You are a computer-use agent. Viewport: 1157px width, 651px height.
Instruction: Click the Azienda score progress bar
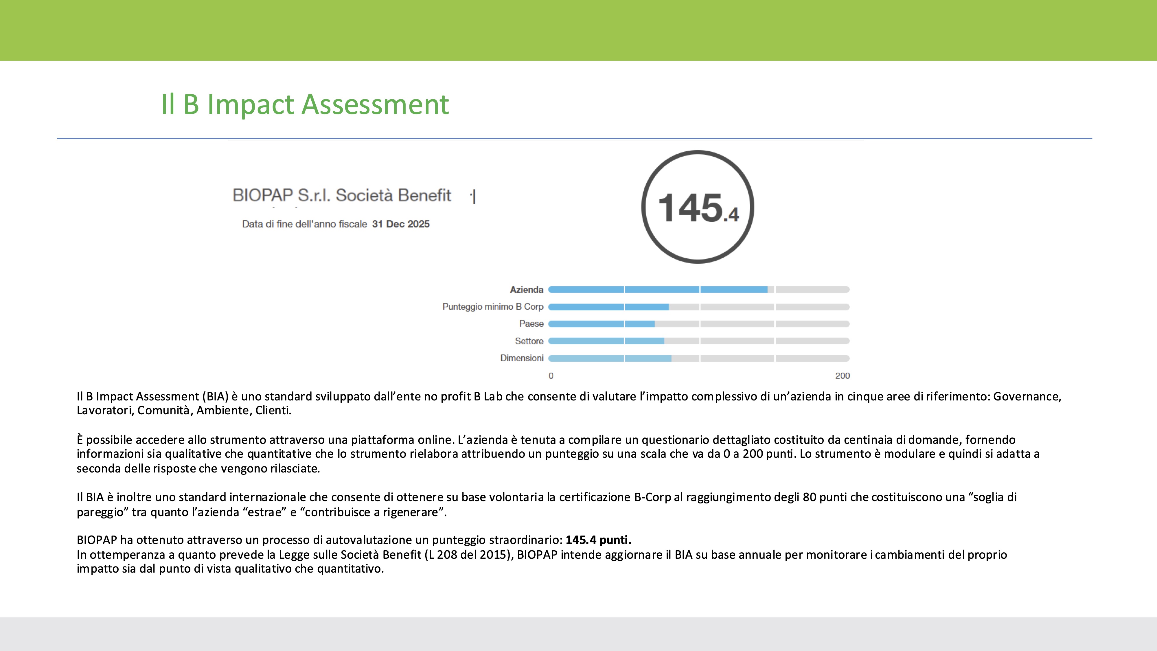pos(699,290)
